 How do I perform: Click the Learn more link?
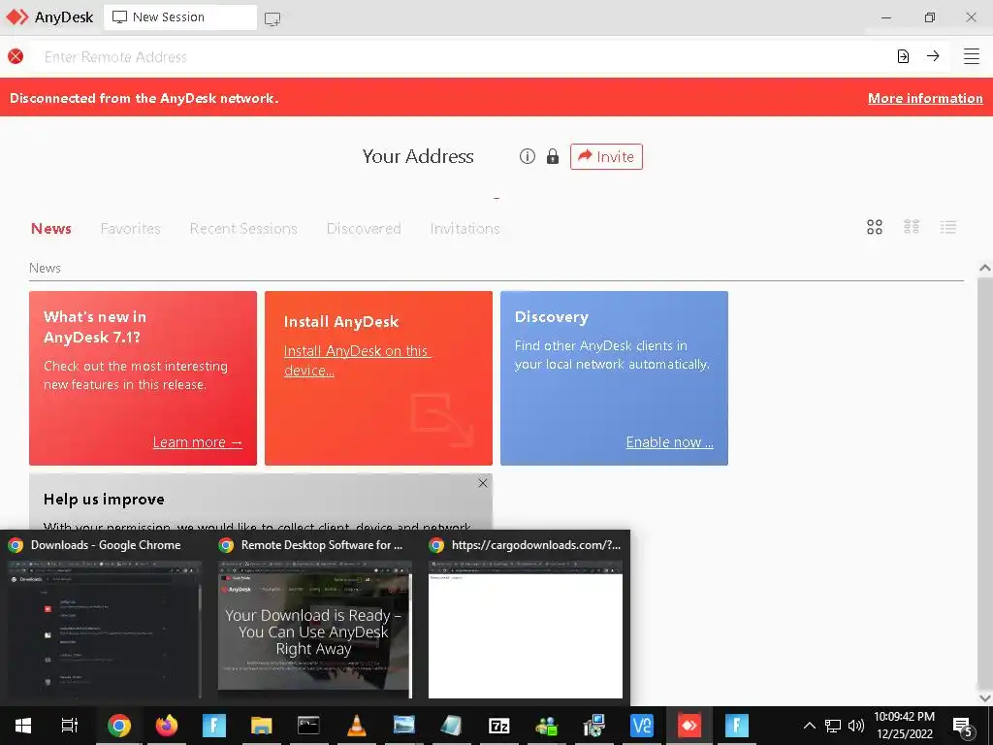pyautogui.click(x=198, y=442)
